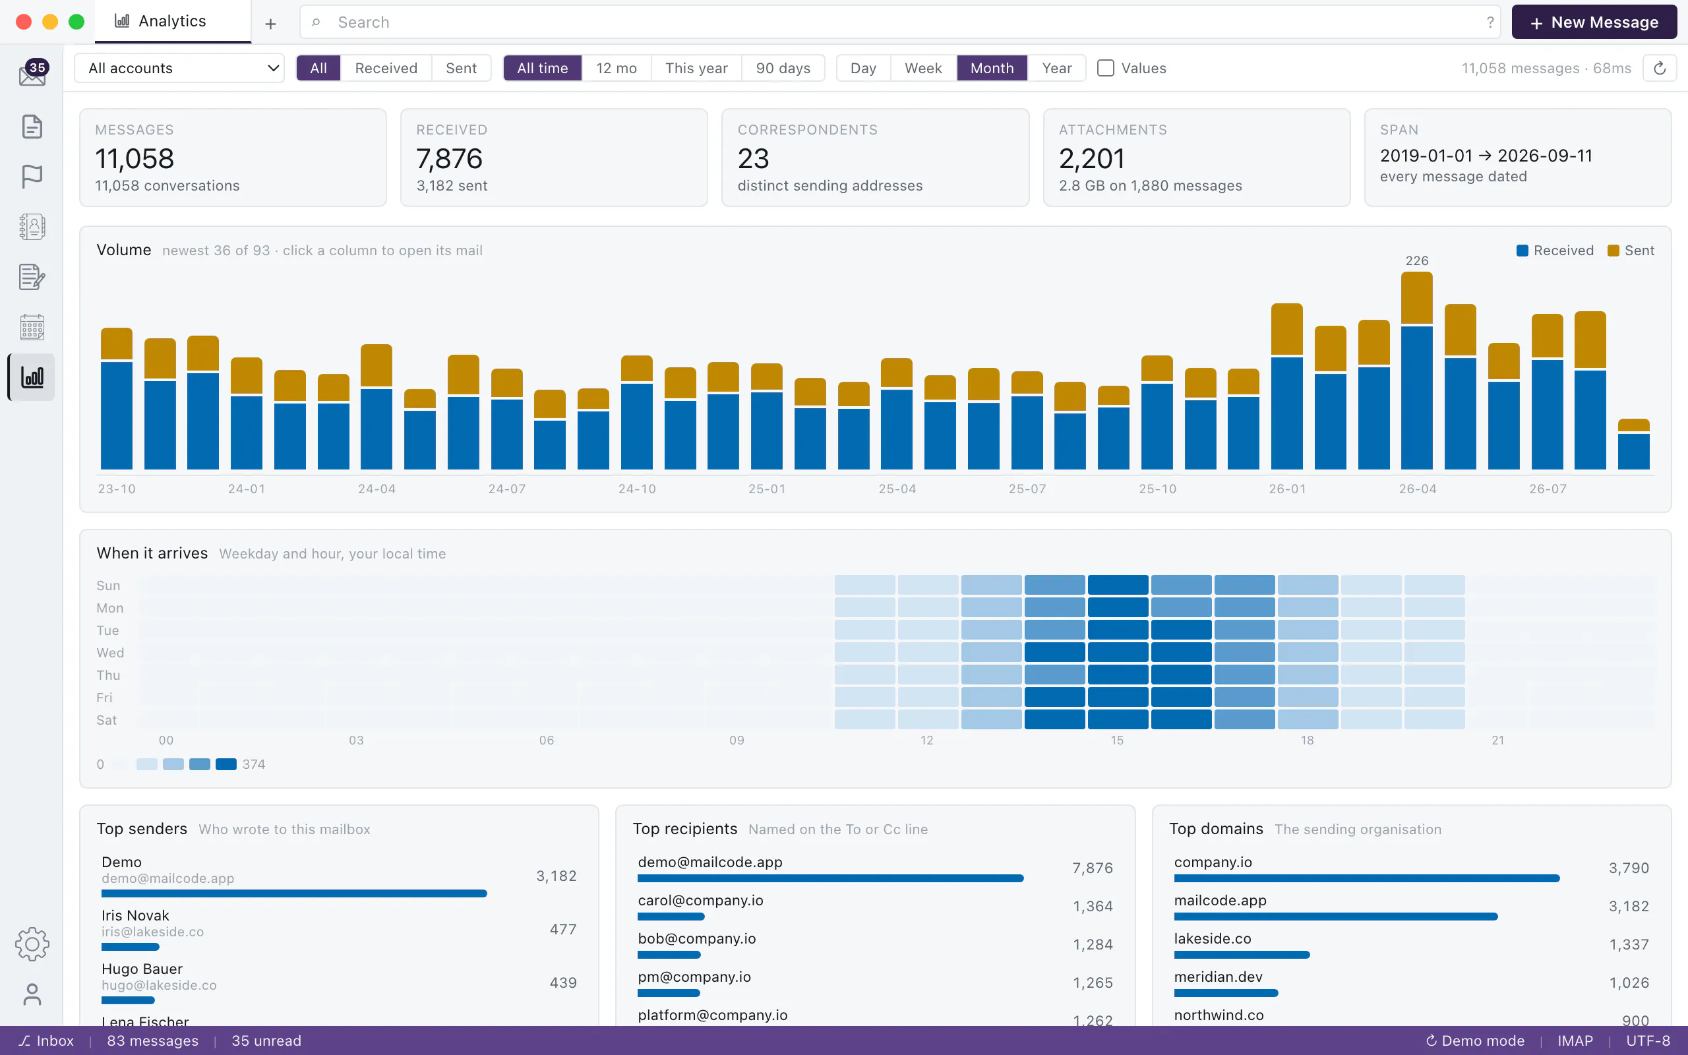Image resolution: width=1688 pixels, height=1055 pixels.
Task: Select the This year time range
Action: [696, 68]
